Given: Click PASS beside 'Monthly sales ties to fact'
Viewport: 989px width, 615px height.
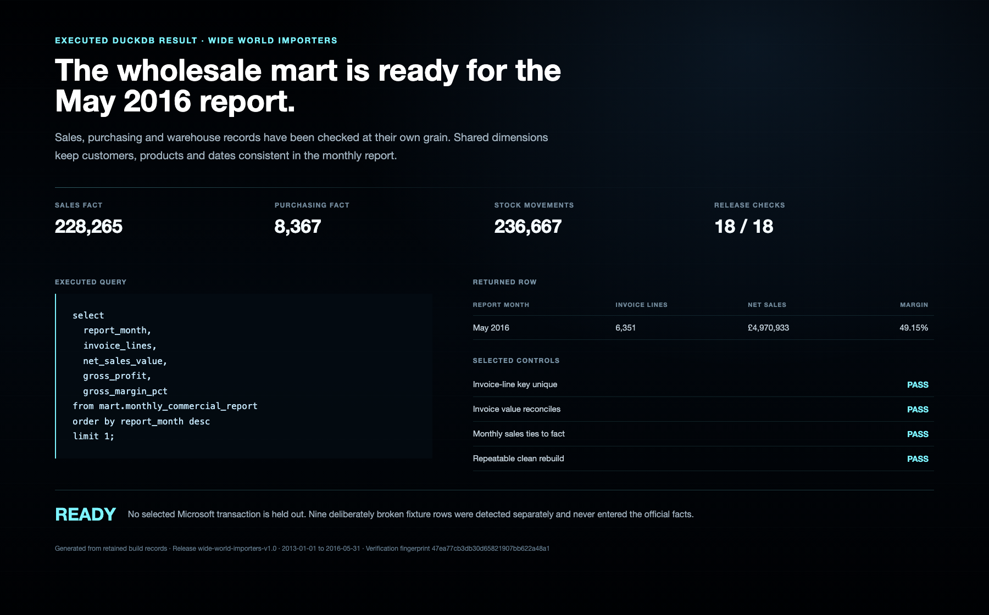Looking at the screenshot, I should [918, 434].
